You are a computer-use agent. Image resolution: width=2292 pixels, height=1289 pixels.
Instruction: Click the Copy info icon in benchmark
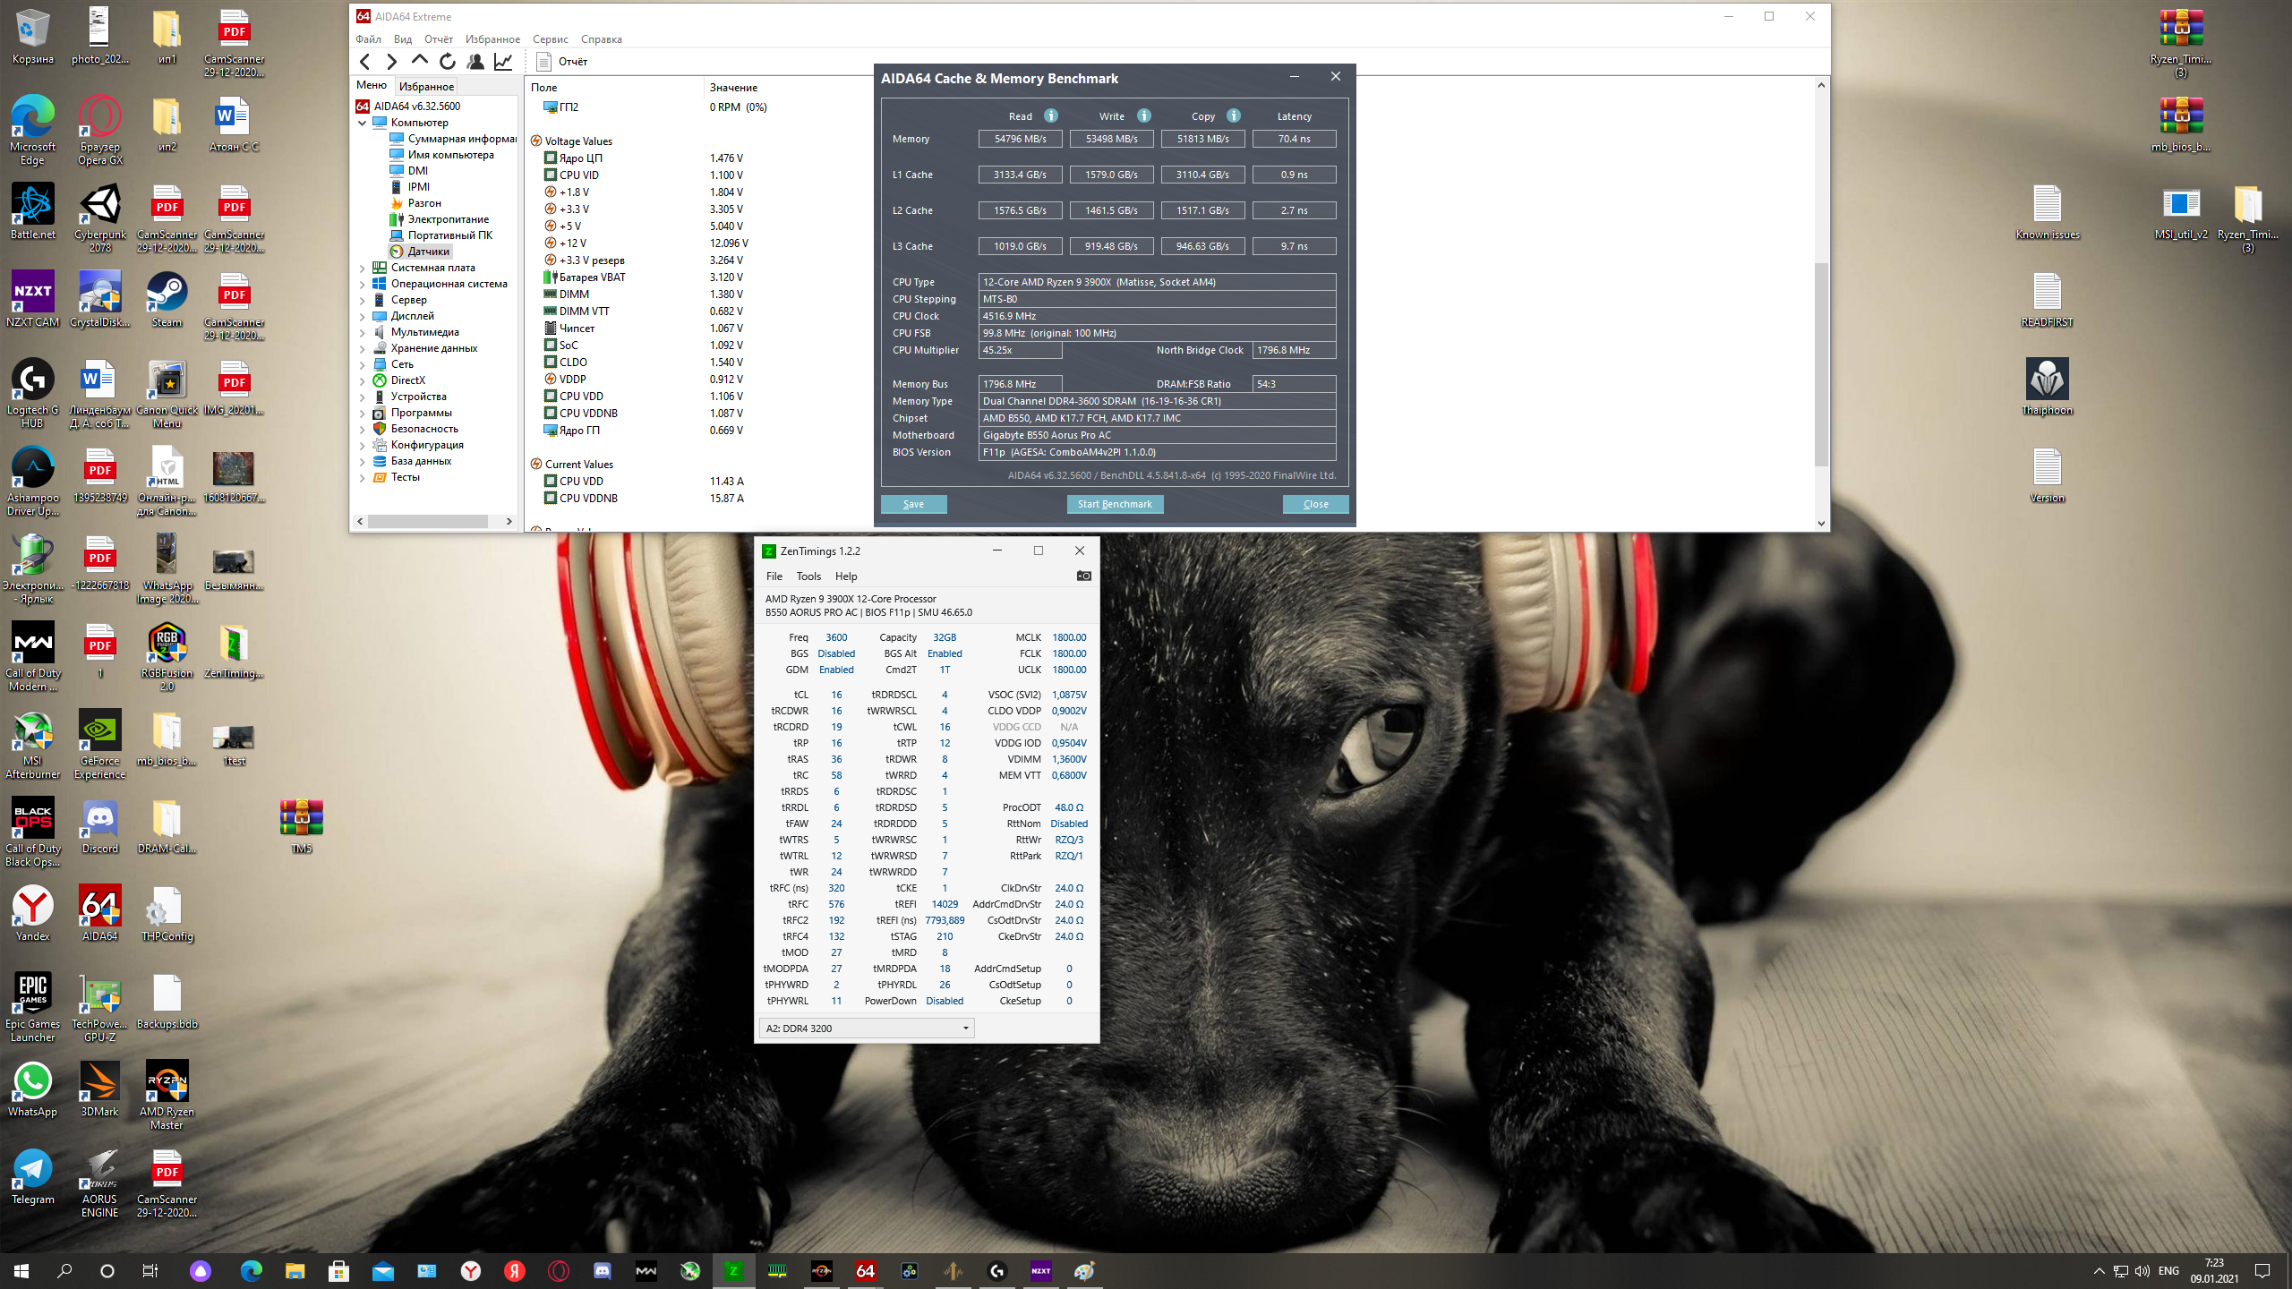tap(1234, 115)
